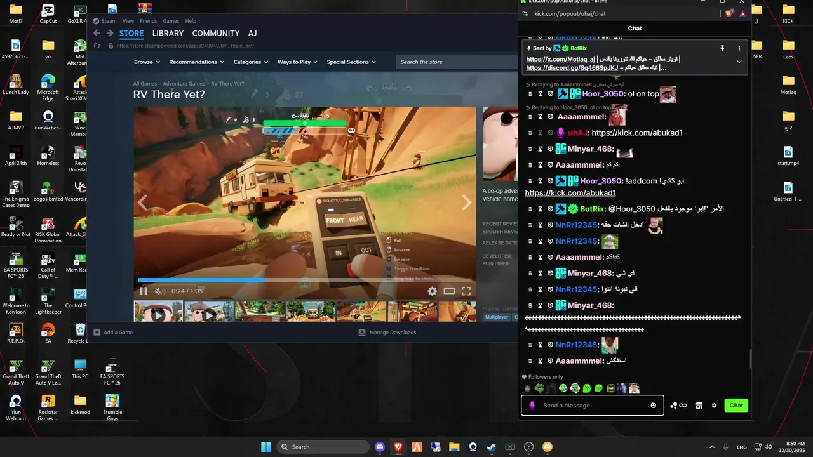
Task: Click the green Chat send button
Action: coord(736,406)
